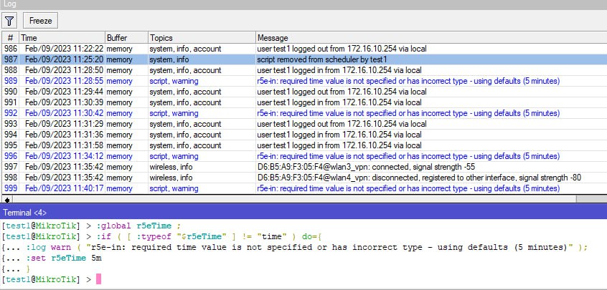Screen dimensions: 607x290
Task: Click 'user test1 logged out' message in row 993
Action: (342, 124)
